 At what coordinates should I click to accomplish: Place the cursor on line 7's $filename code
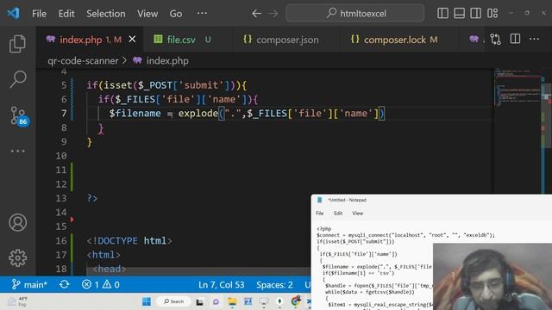(x=135, y=114)
